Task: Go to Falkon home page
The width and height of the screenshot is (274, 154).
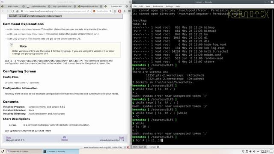Action: [x=17, y=11]
